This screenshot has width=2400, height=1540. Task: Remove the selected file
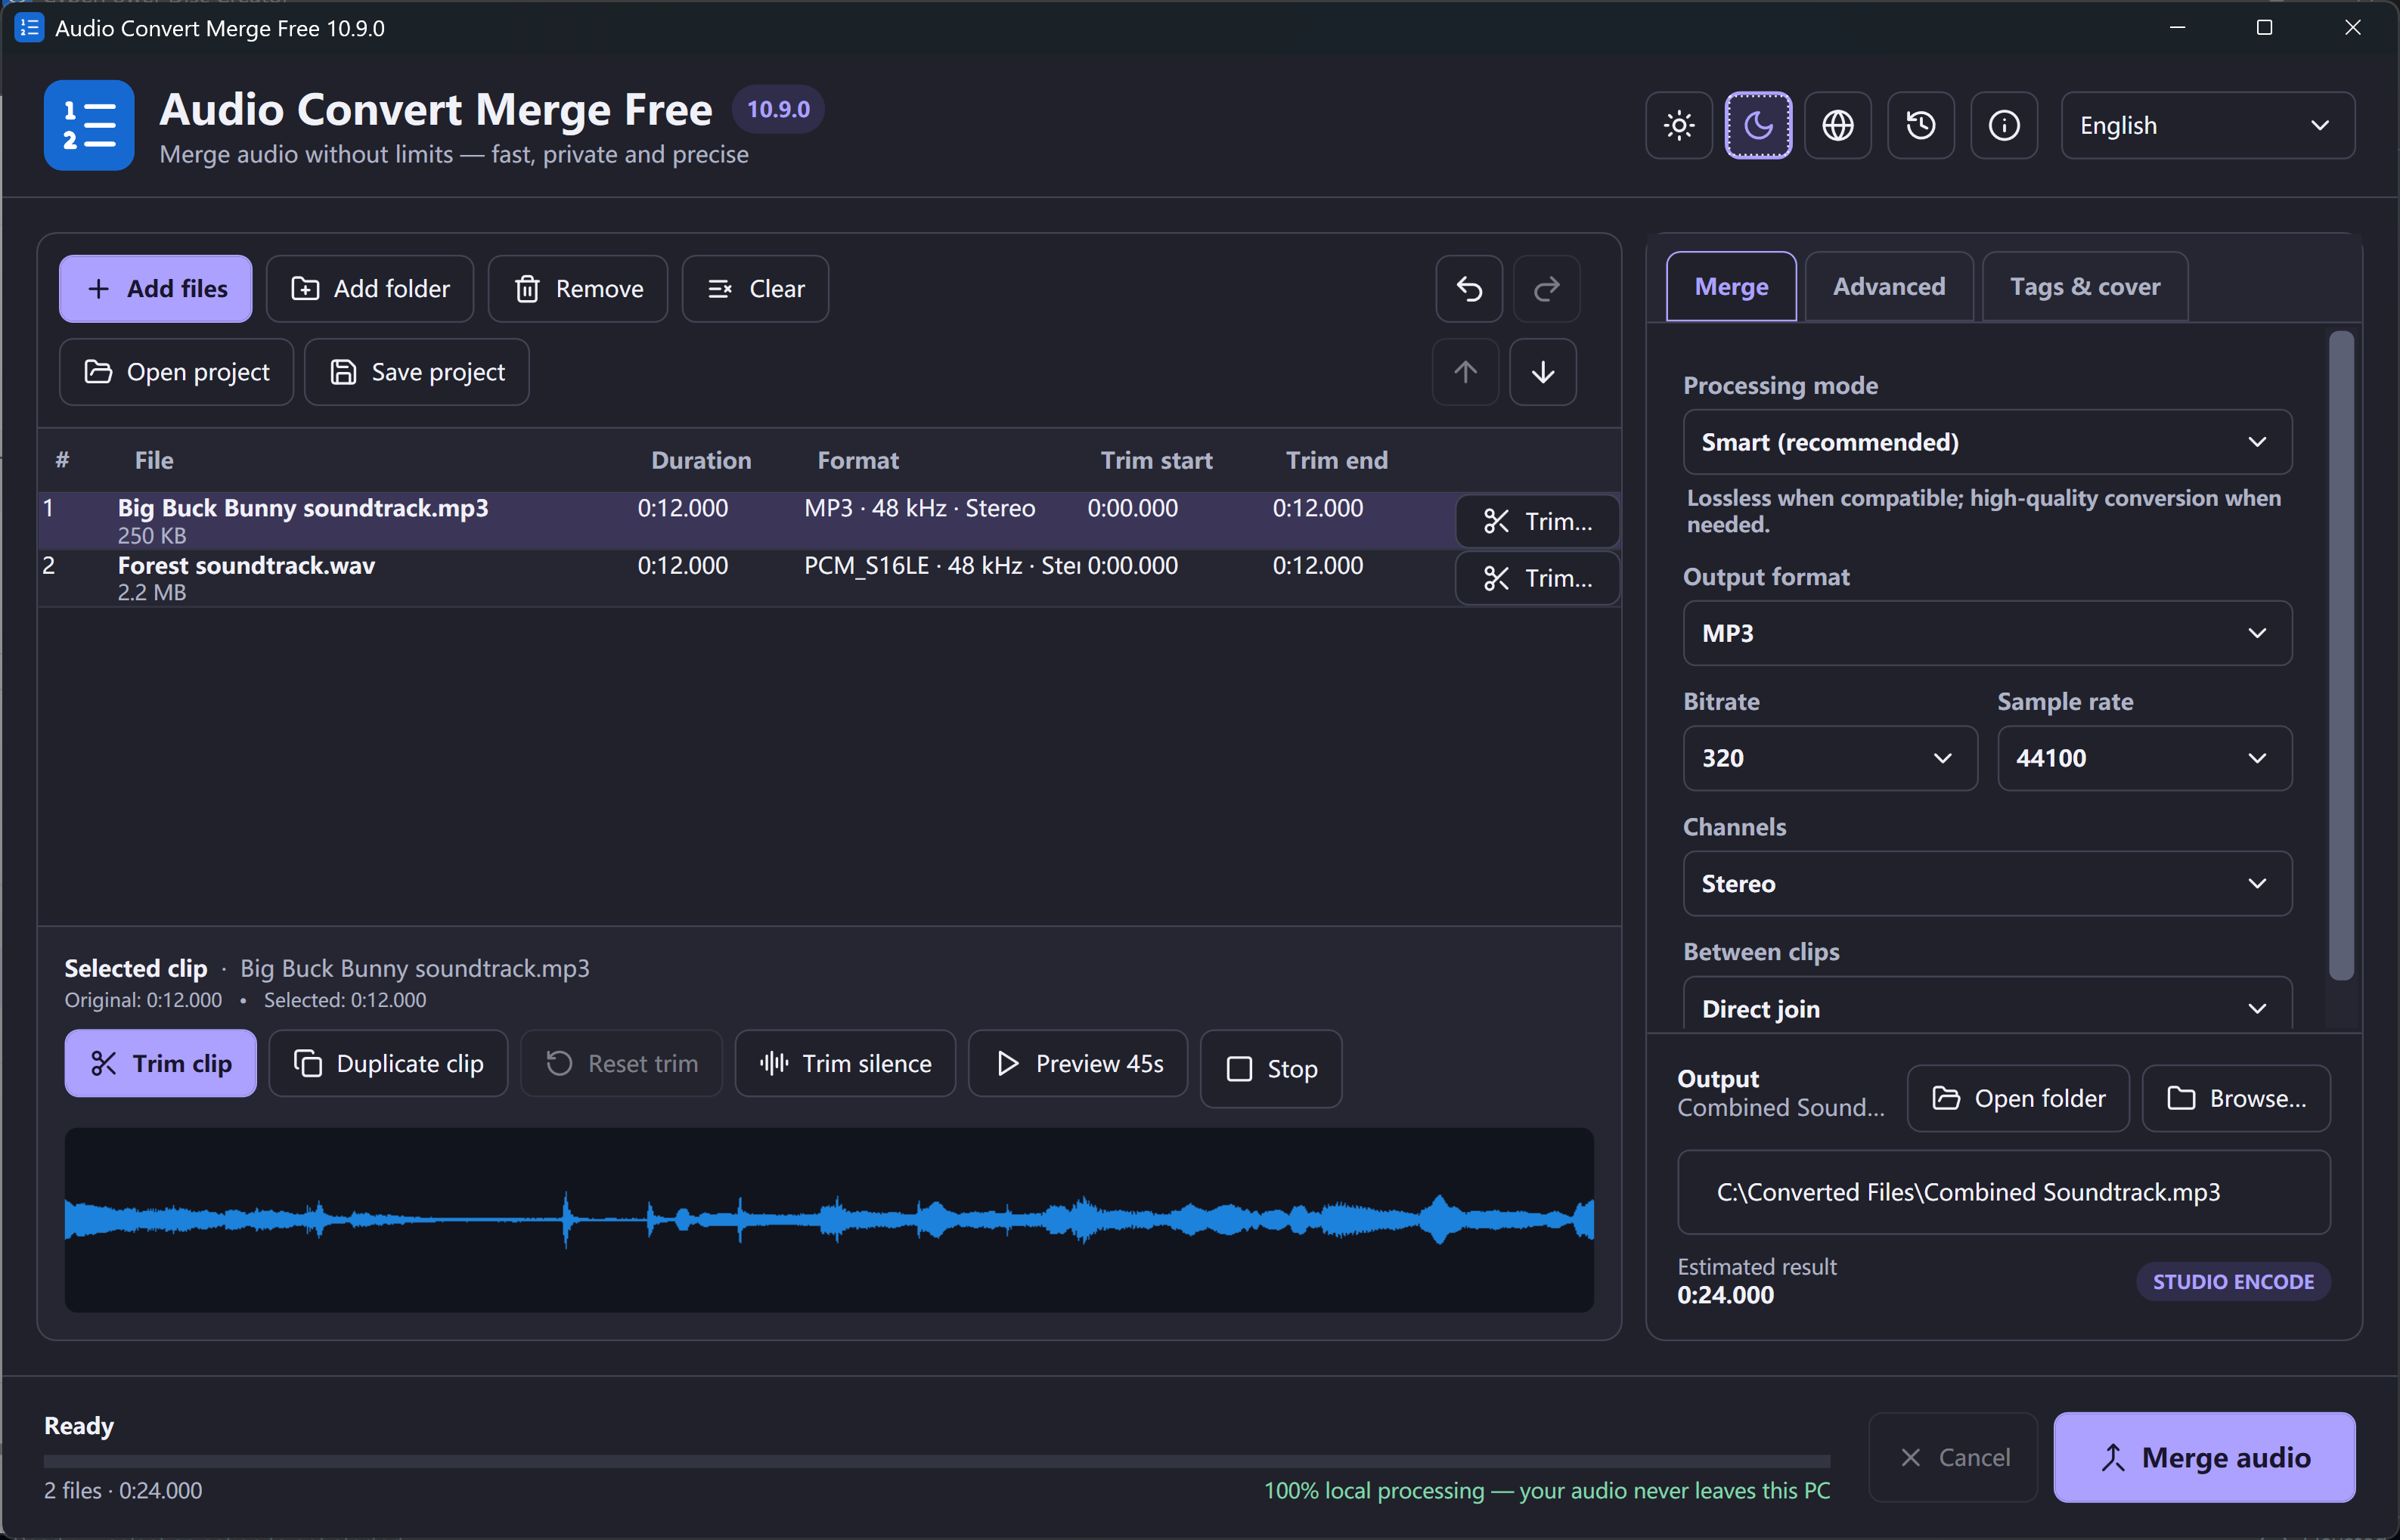[578, 289]
